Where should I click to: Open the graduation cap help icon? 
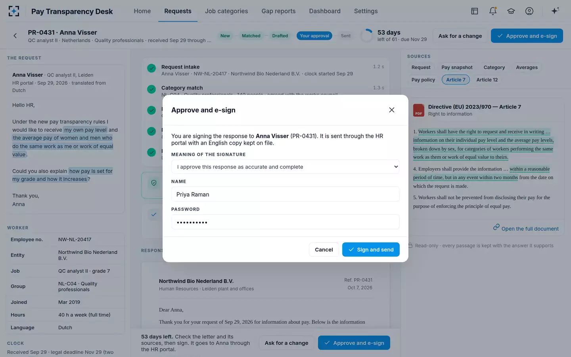511,11
